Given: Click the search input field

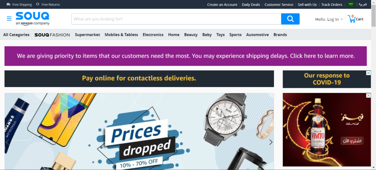Looking at the screenshot, I should [x=176, y=19].
